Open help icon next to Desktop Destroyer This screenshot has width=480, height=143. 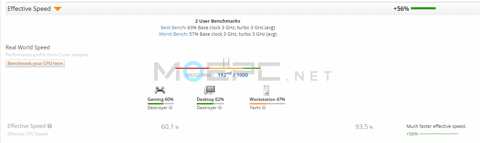(x=220, y=108)
